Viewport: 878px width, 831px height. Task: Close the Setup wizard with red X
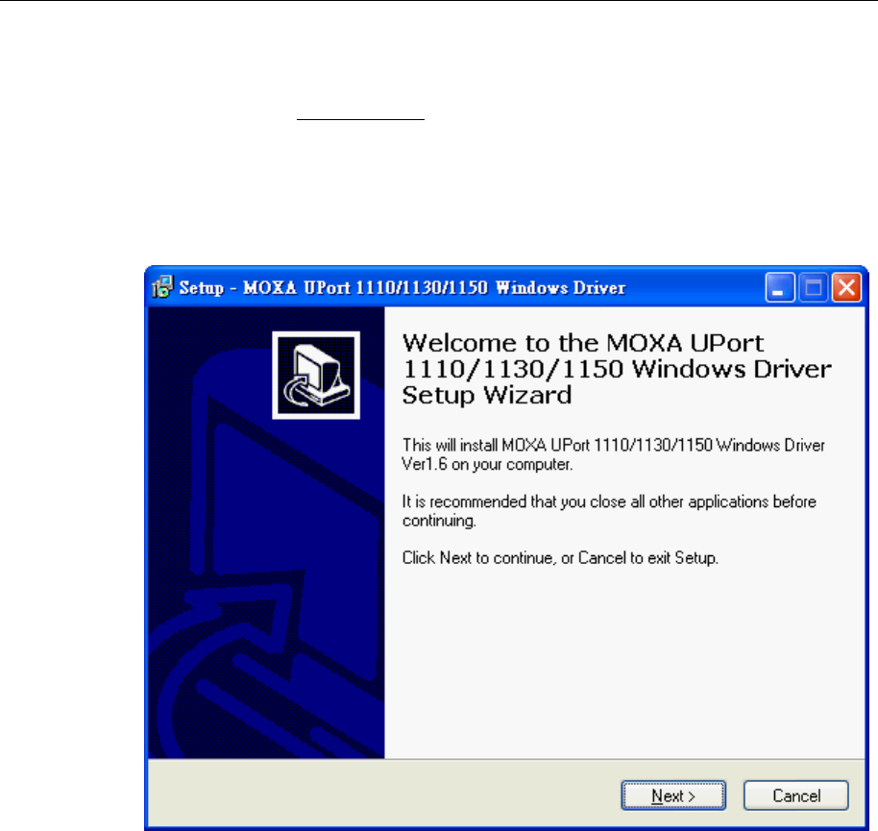click(846, 287)
